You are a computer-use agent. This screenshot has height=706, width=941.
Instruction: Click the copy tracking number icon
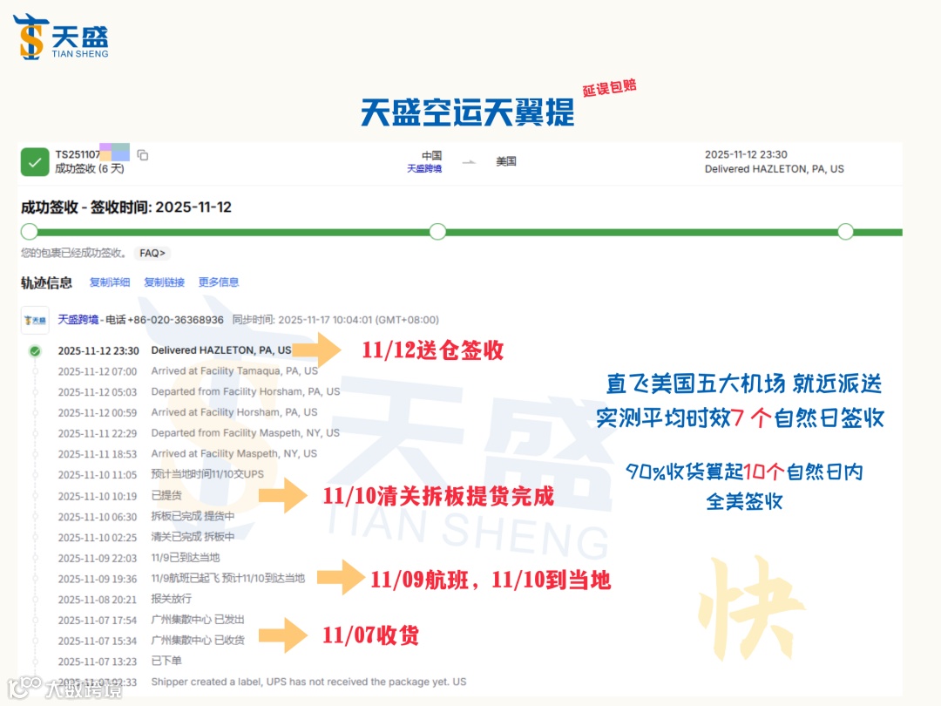pos(143,155)
